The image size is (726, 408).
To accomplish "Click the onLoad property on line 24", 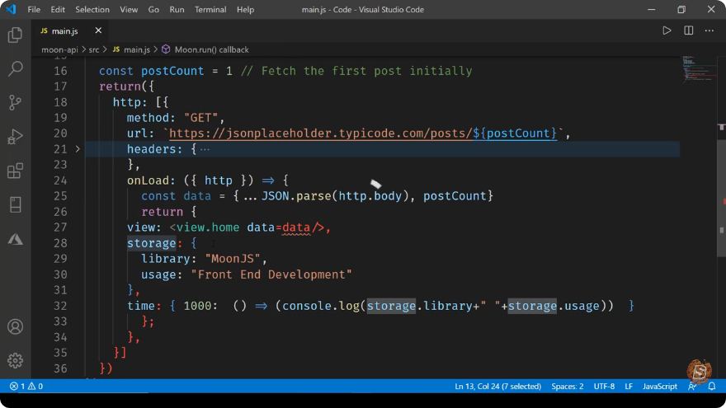I will (x=148, y=181).
